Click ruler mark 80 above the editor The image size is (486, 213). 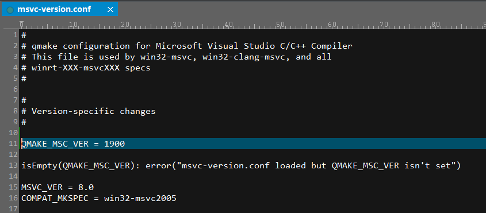click(x=436, y=24)
